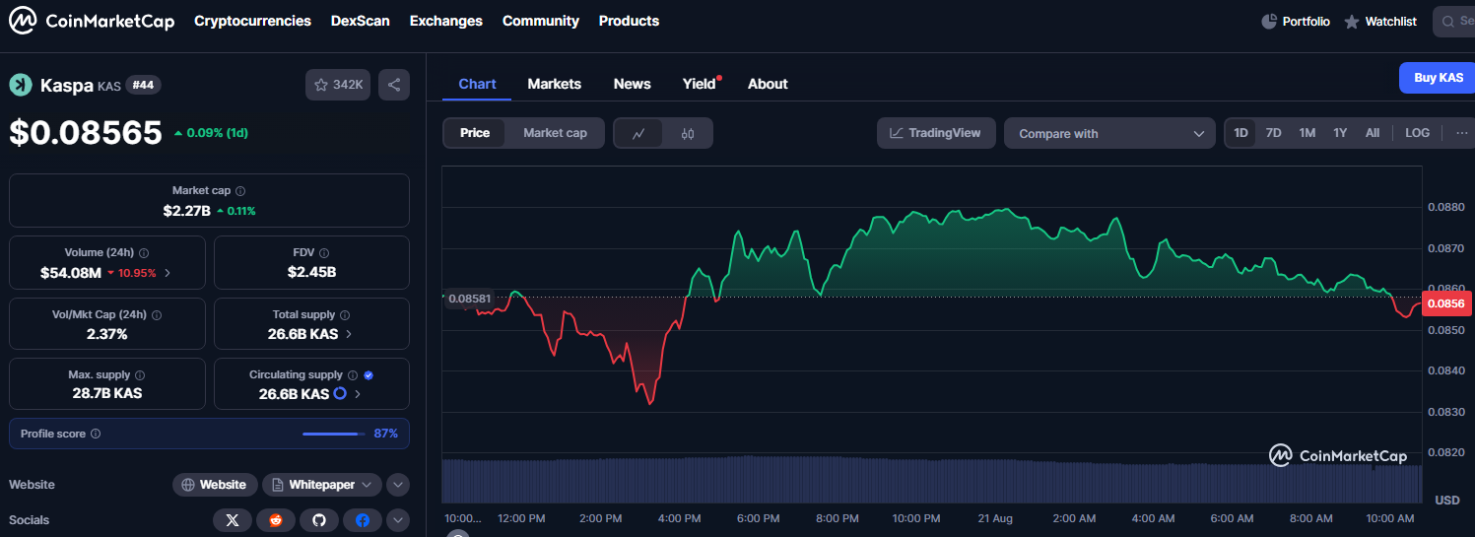Open the Compare with dropdown
Screen dimensions: 1475x537
point(1109,133)
